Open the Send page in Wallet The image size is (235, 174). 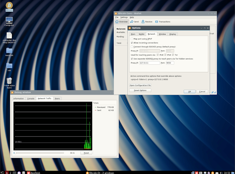134,22
